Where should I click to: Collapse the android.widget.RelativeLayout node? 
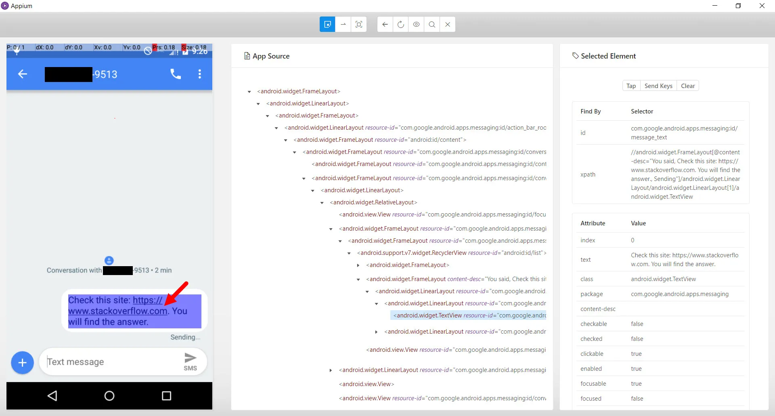(322, 203)
